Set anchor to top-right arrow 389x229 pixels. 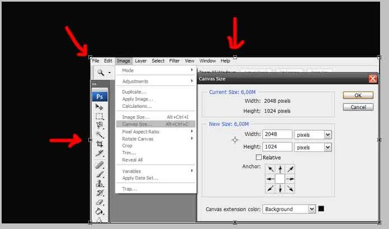pos(290,169)
